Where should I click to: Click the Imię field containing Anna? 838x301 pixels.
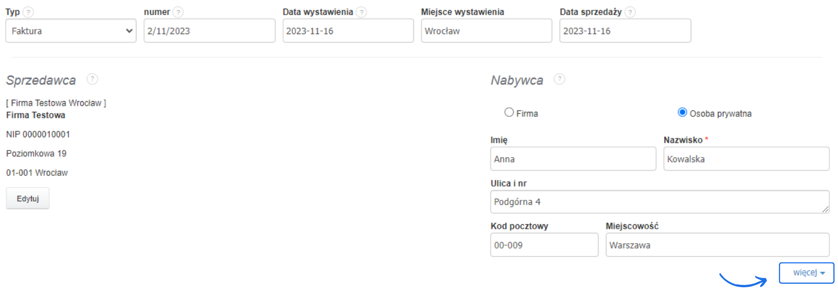tap(573, 159)
